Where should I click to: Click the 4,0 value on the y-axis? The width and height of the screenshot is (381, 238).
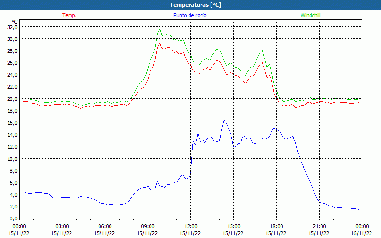click(x=13, y=195)
